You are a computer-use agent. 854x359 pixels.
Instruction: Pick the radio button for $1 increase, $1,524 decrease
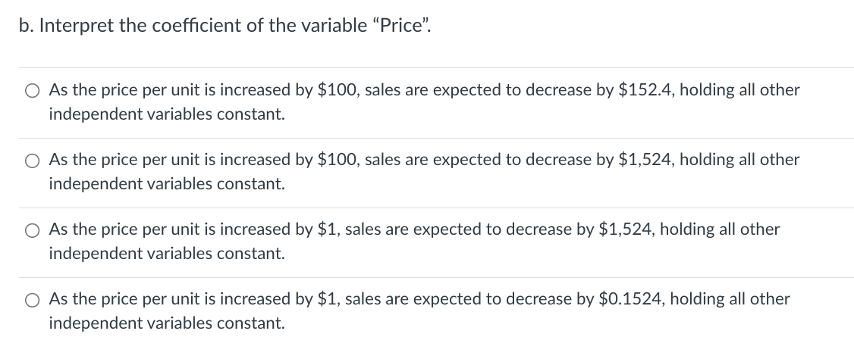(x=33, y=230)
